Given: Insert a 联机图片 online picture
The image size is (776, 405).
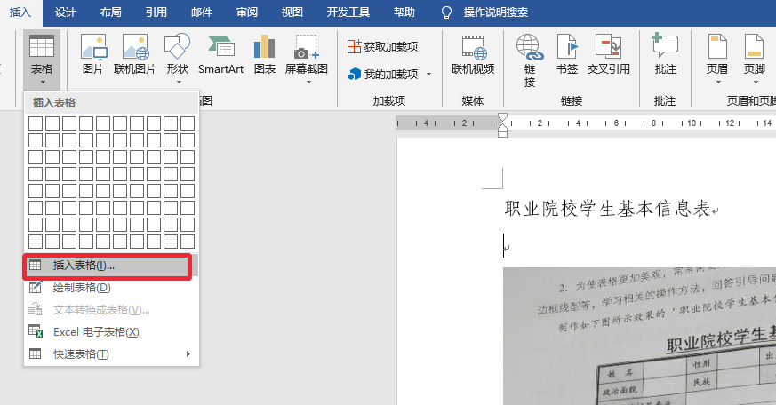Looking at the screenshot, I should point(134,54).
